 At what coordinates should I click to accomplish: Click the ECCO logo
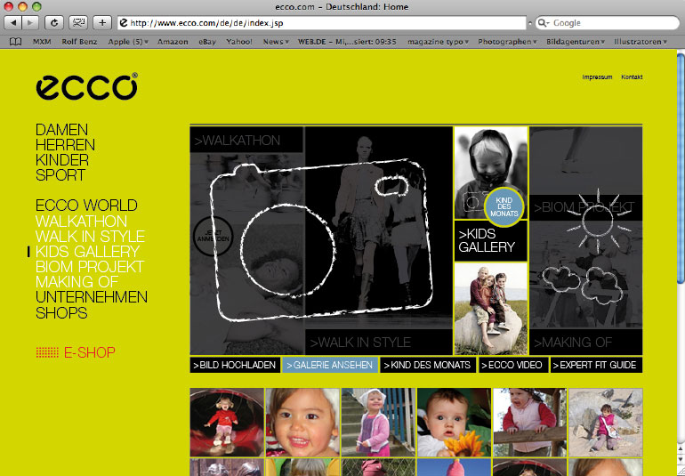tap(86, 86)
